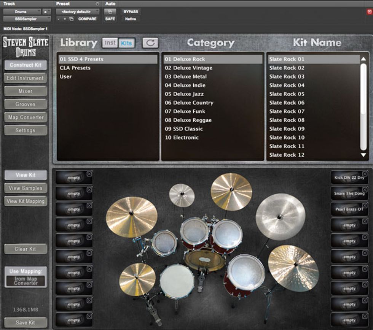Choose the 07 Deluxe Funk category
373x330 pixels.
click(x=213, y=111)
